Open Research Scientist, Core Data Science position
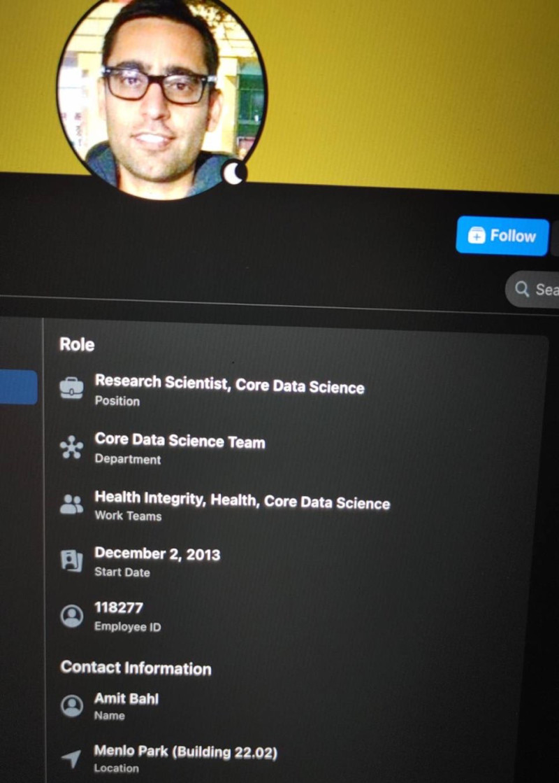 [x=229, y=384]
